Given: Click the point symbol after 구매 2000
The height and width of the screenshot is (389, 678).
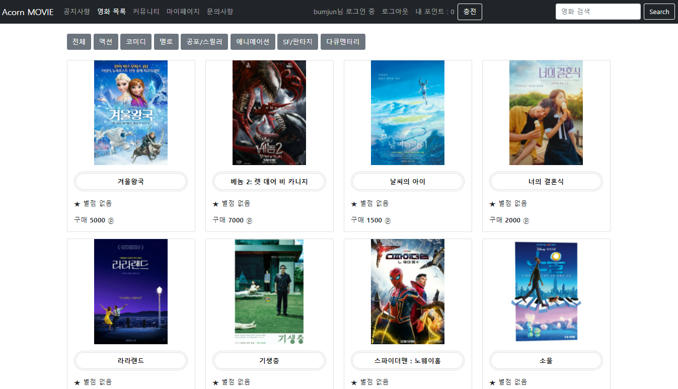Looking at the screenshot, I should tap(526, 220).
